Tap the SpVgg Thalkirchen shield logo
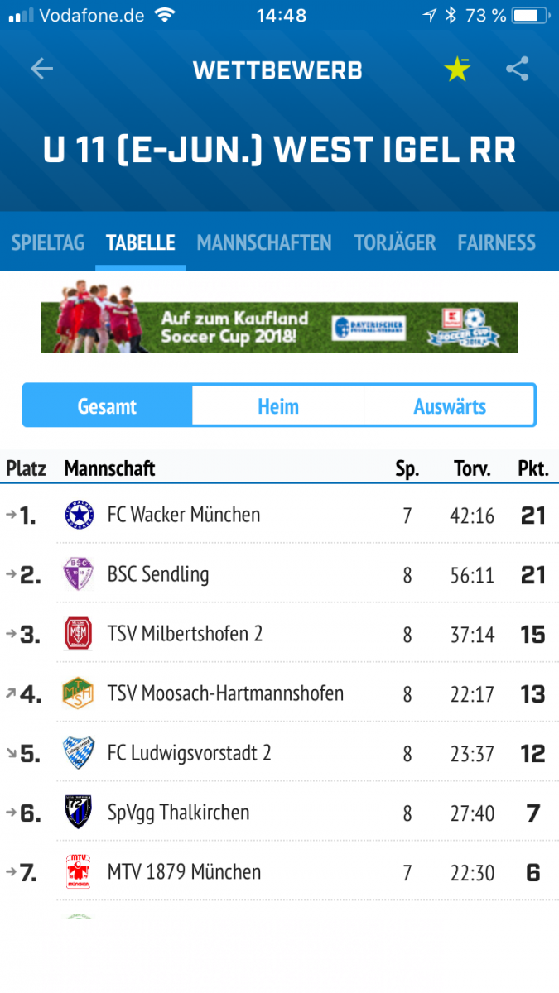 (80, 813)
